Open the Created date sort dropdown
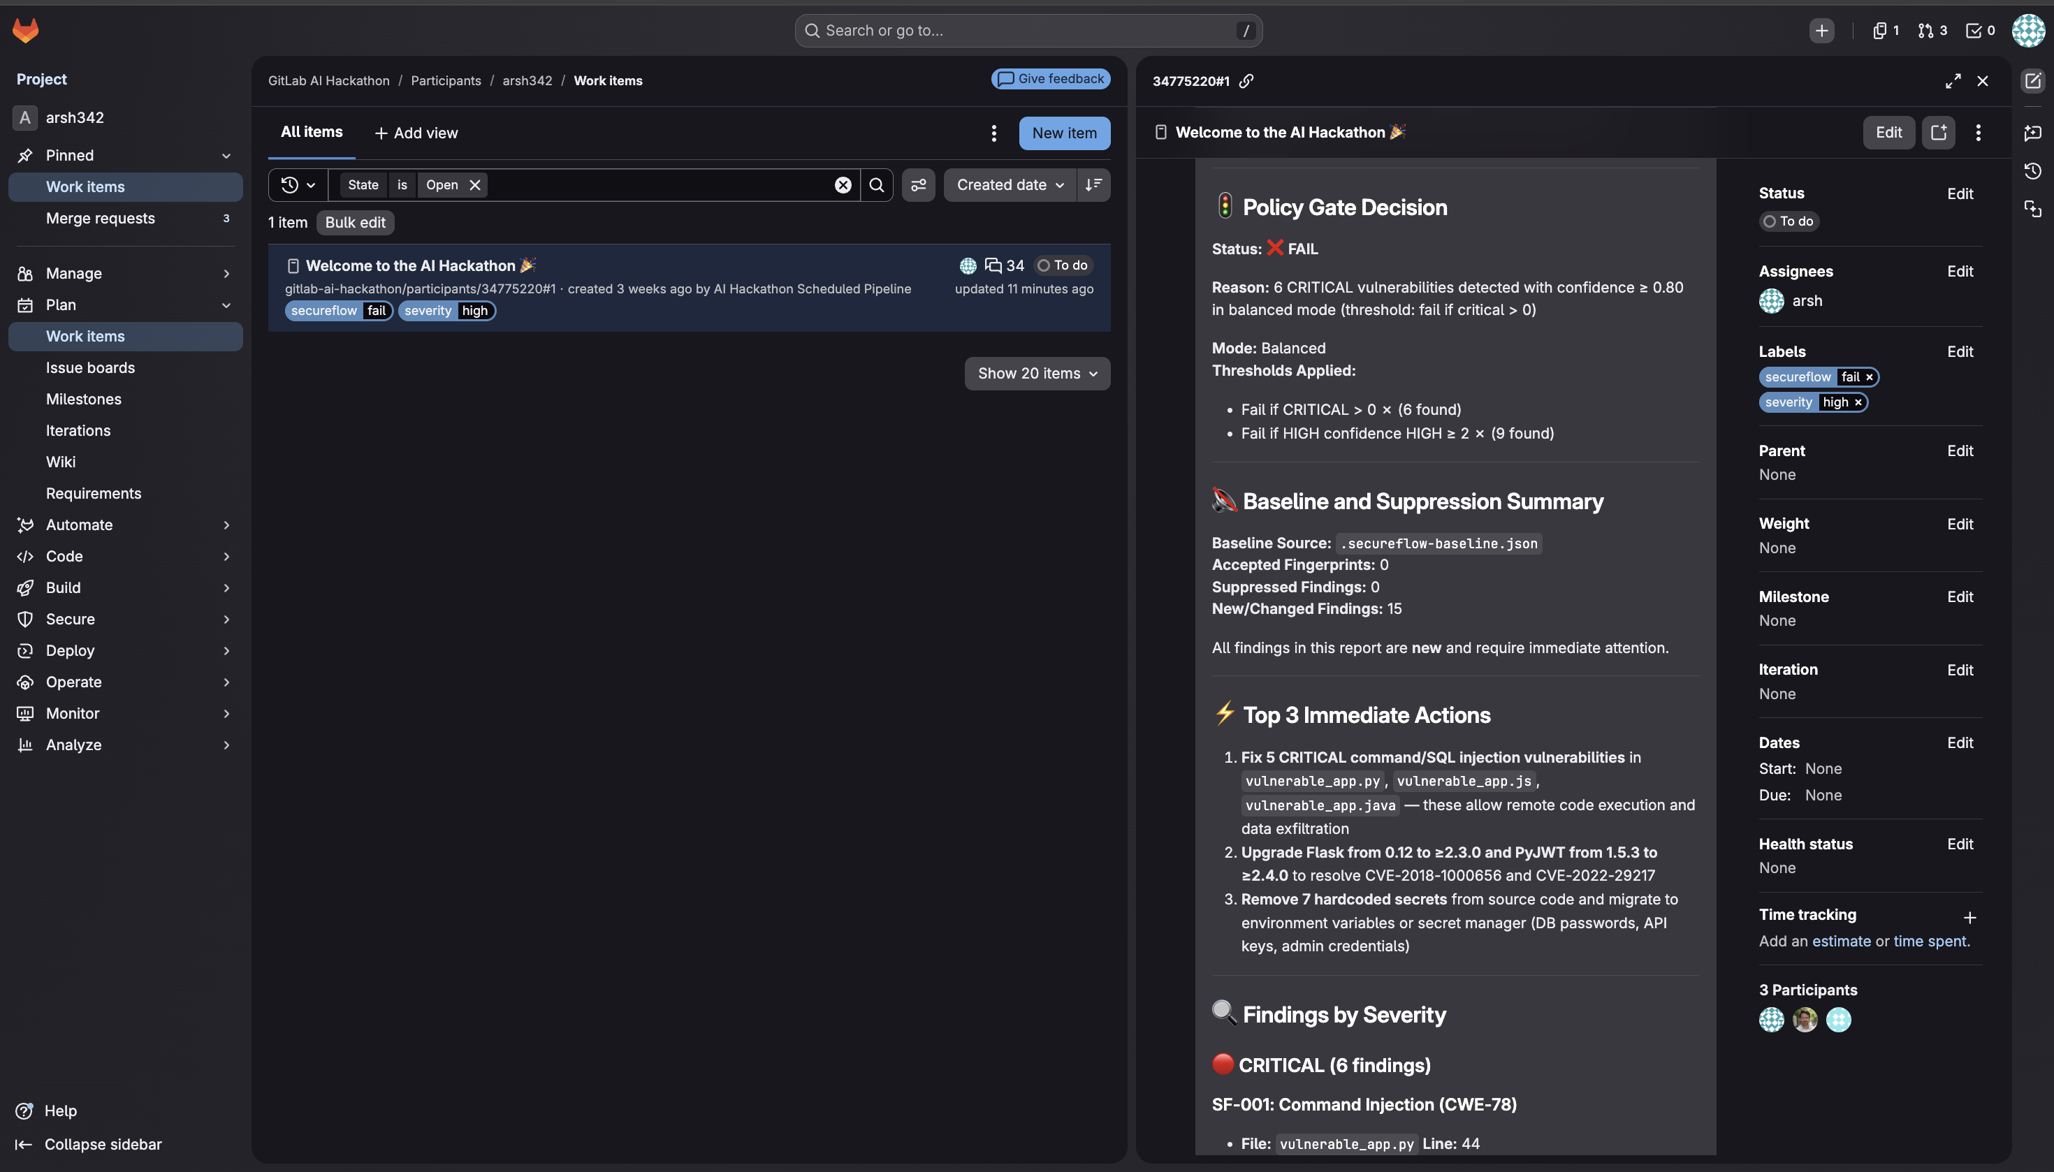The image size is (2054, 1172). (1010, 185)
